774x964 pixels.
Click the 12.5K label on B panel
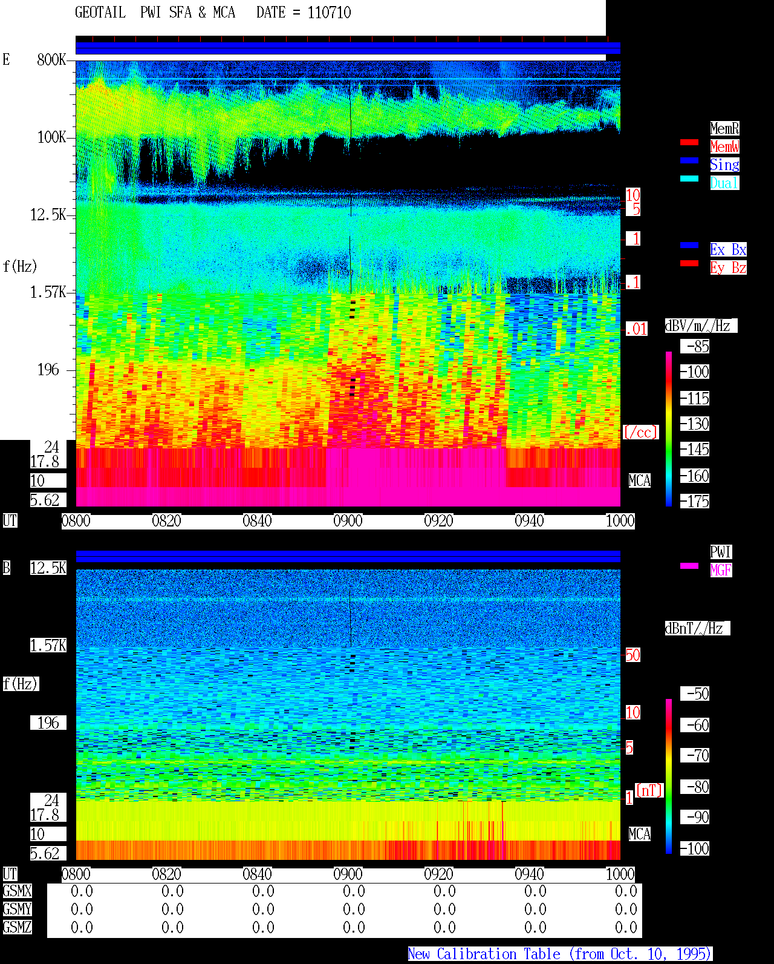pos(48,568)
